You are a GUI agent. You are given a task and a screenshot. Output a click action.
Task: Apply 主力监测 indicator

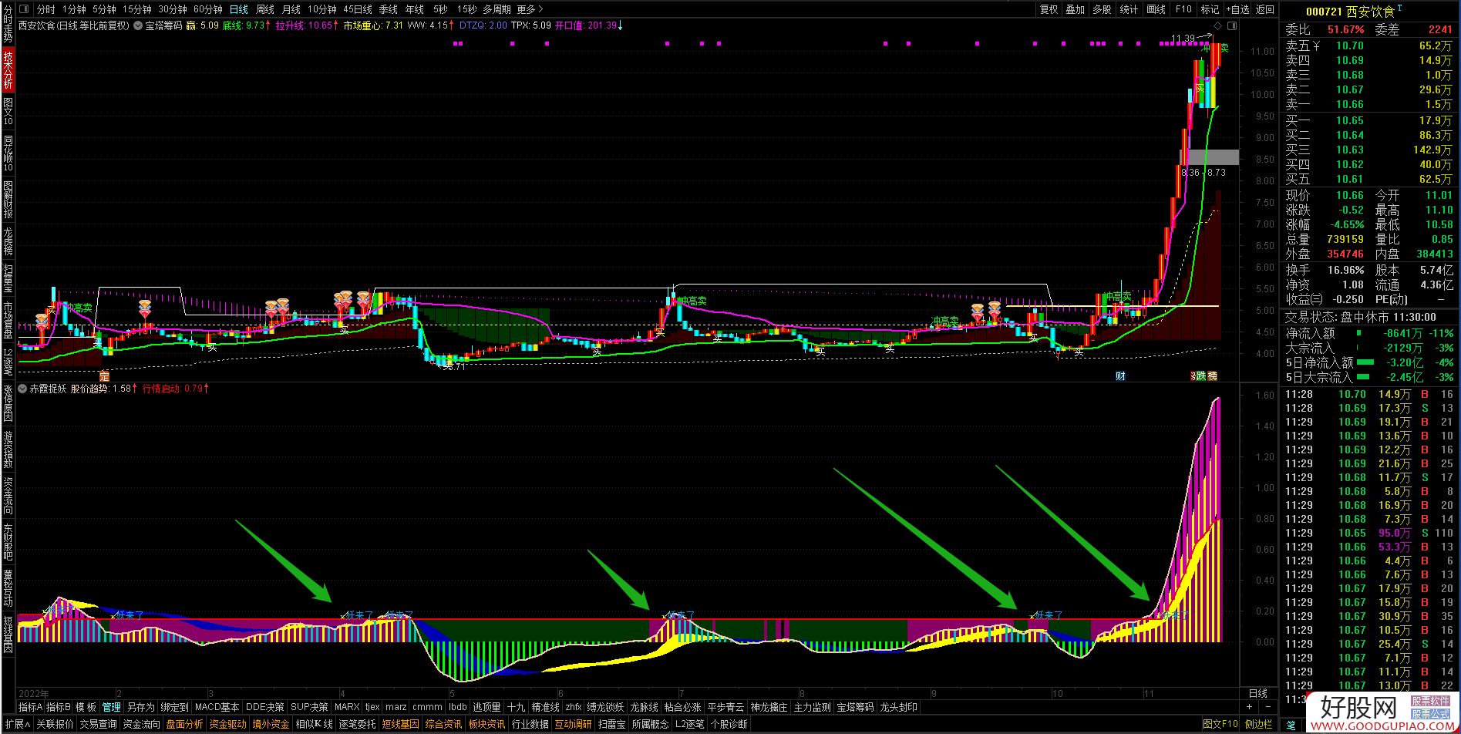pos(813,707)
